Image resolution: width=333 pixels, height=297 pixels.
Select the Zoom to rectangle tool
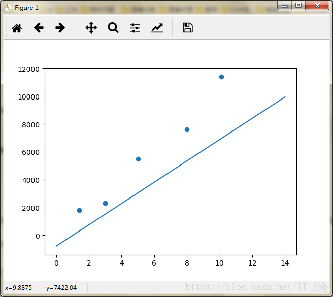tap(113, 28)
